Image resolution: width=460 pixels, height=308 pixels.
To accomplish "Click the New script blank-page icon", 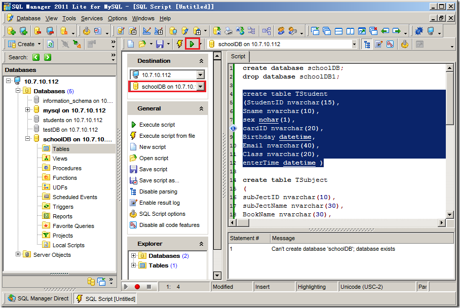I will click(131, 44).
